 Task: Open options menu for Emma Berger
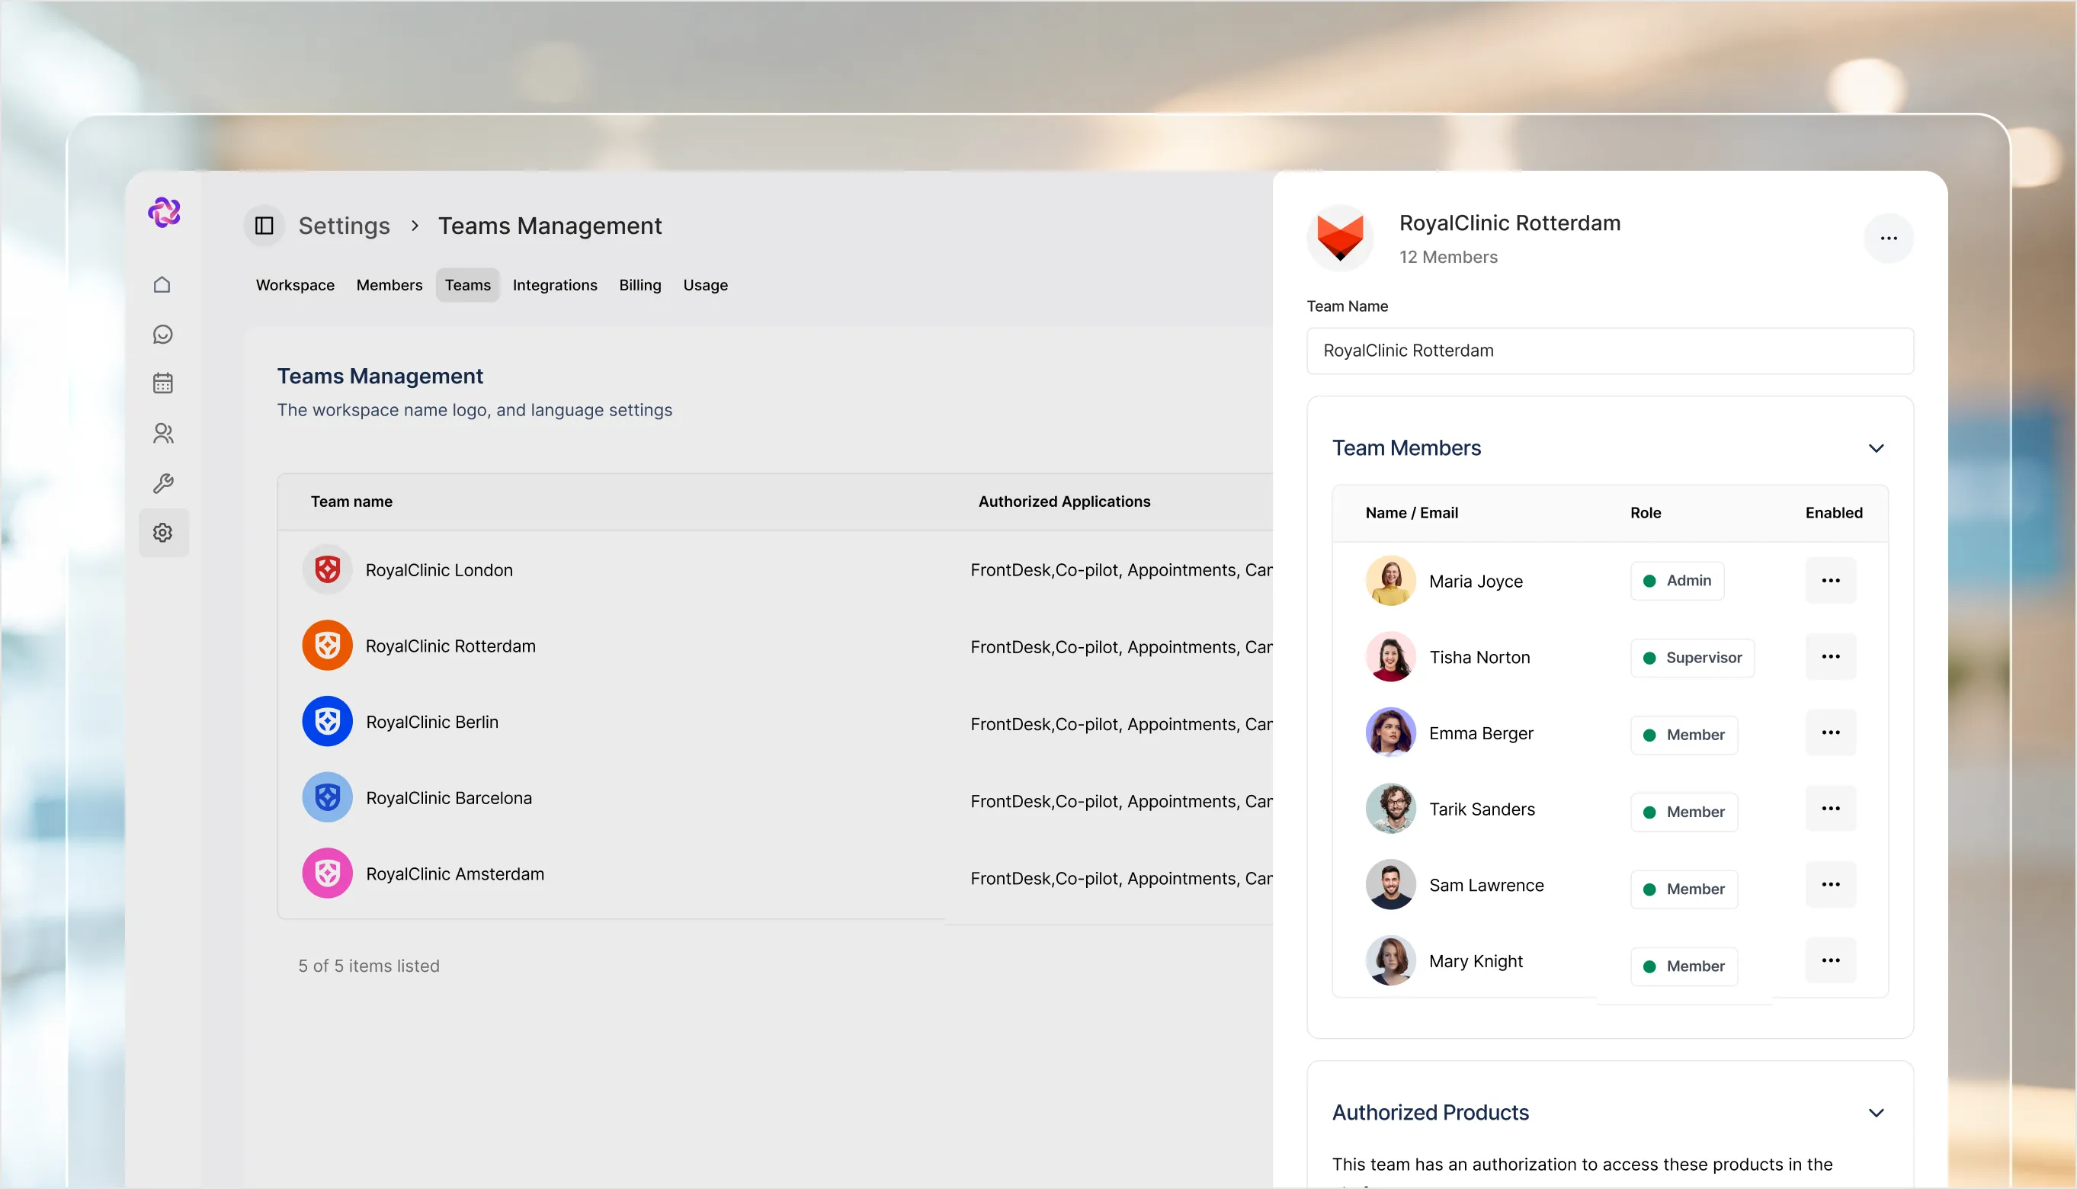(x=1831, y=732)
